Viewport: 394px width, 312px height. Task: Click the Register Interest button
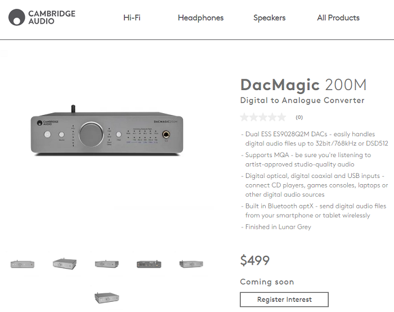[x=284, y=300]
